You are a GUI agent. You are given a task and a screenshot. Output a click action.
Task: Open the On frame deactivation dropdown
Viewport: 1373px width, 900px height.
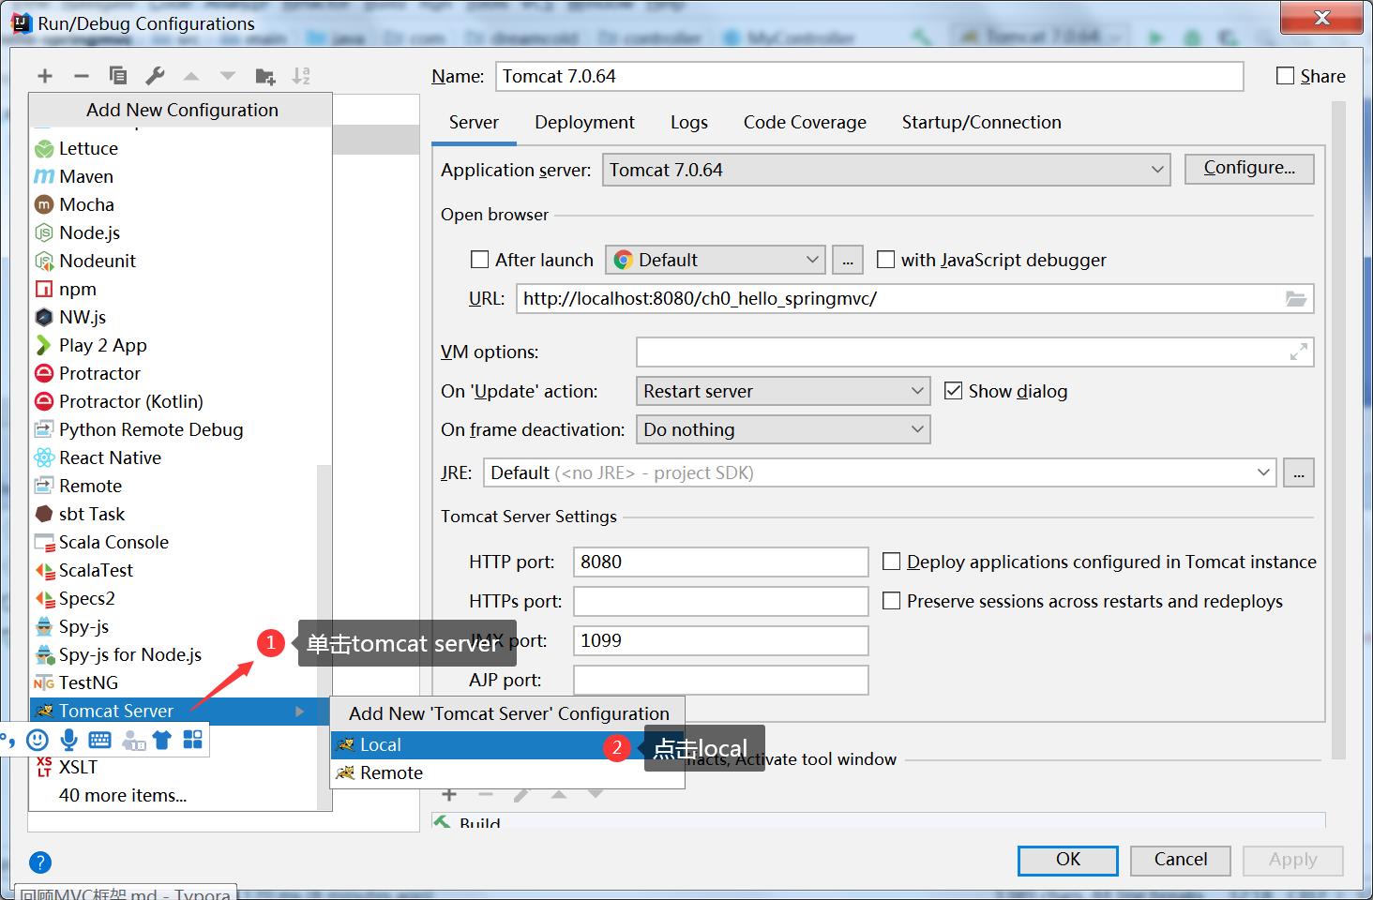(783, 429)
